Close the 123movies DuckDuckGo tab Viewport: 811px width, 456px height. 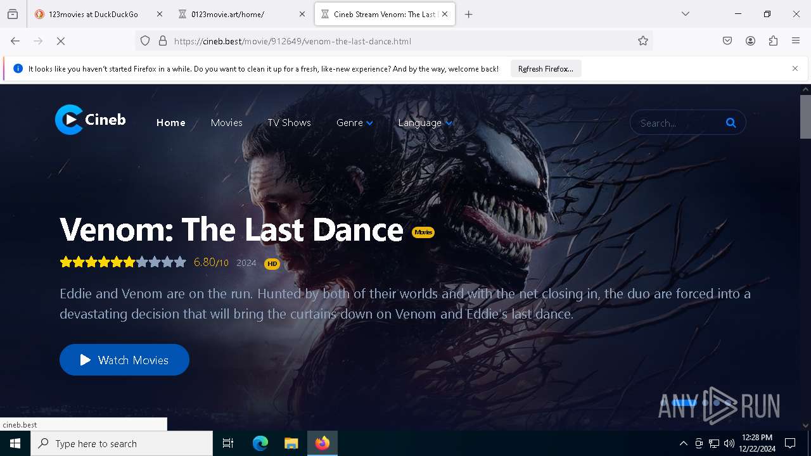point(159,14)
